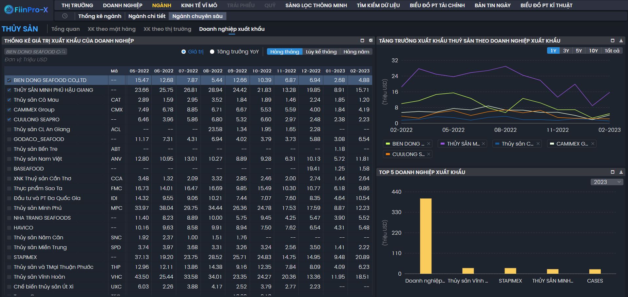Maximize the export statistics table panel
Screen dimensions: 628x297
point(362,41)
